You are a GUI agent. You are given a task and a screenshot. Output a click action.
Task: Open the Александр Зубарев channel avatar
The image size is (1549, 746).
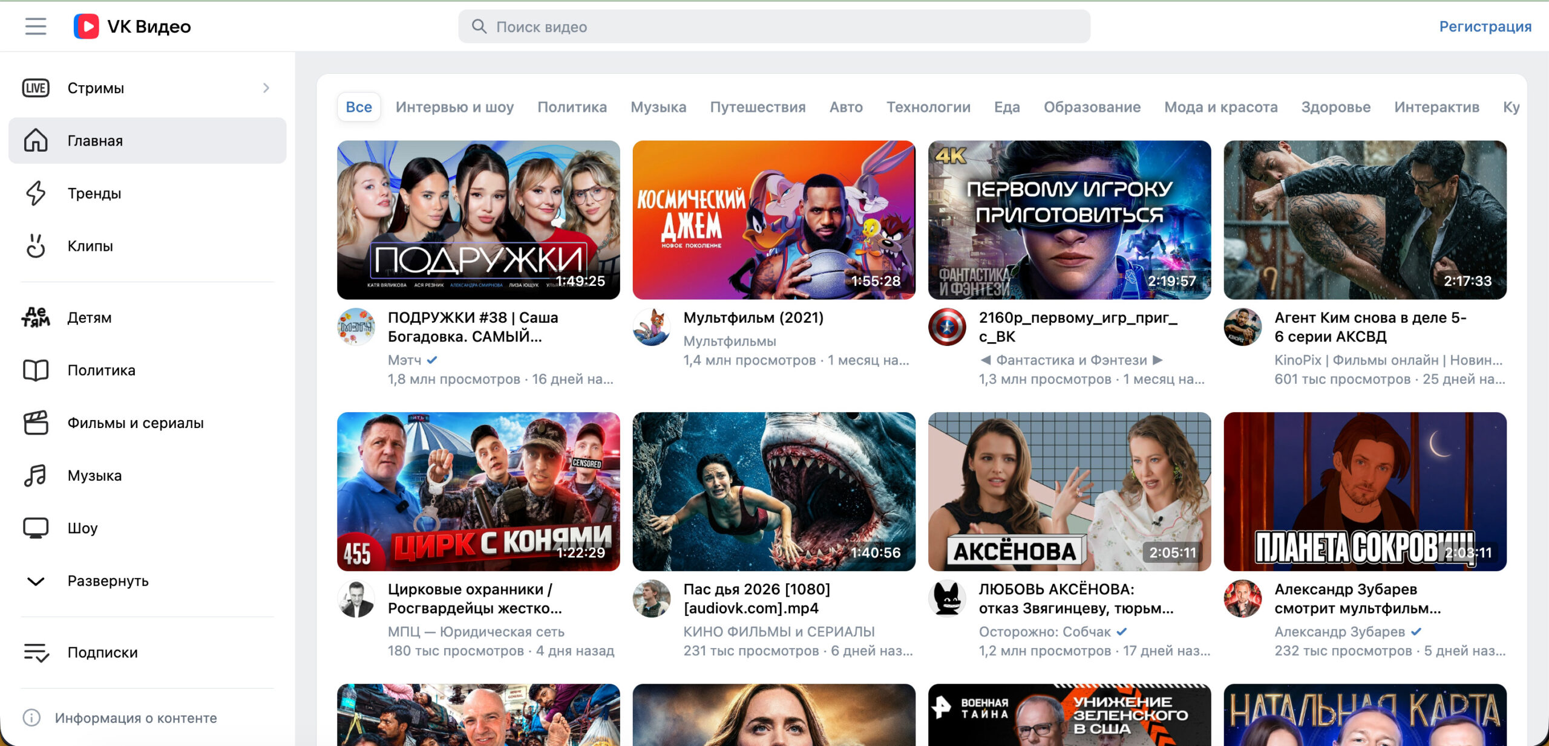pyautogui.click(x=1243, y=598)
